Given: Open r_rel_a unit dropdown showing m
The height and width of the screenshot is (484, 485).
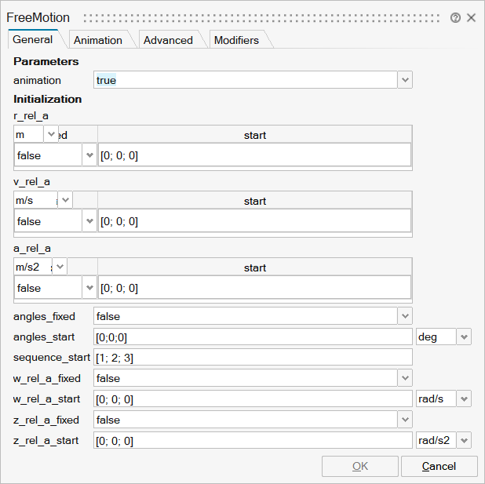Looking at the screenshot, I should tap(52, 135).
